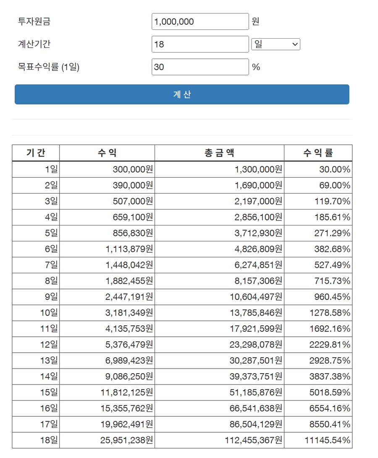378x458 pixels.
Task: Click the 9일 period cell
Action: click(36, 296)
